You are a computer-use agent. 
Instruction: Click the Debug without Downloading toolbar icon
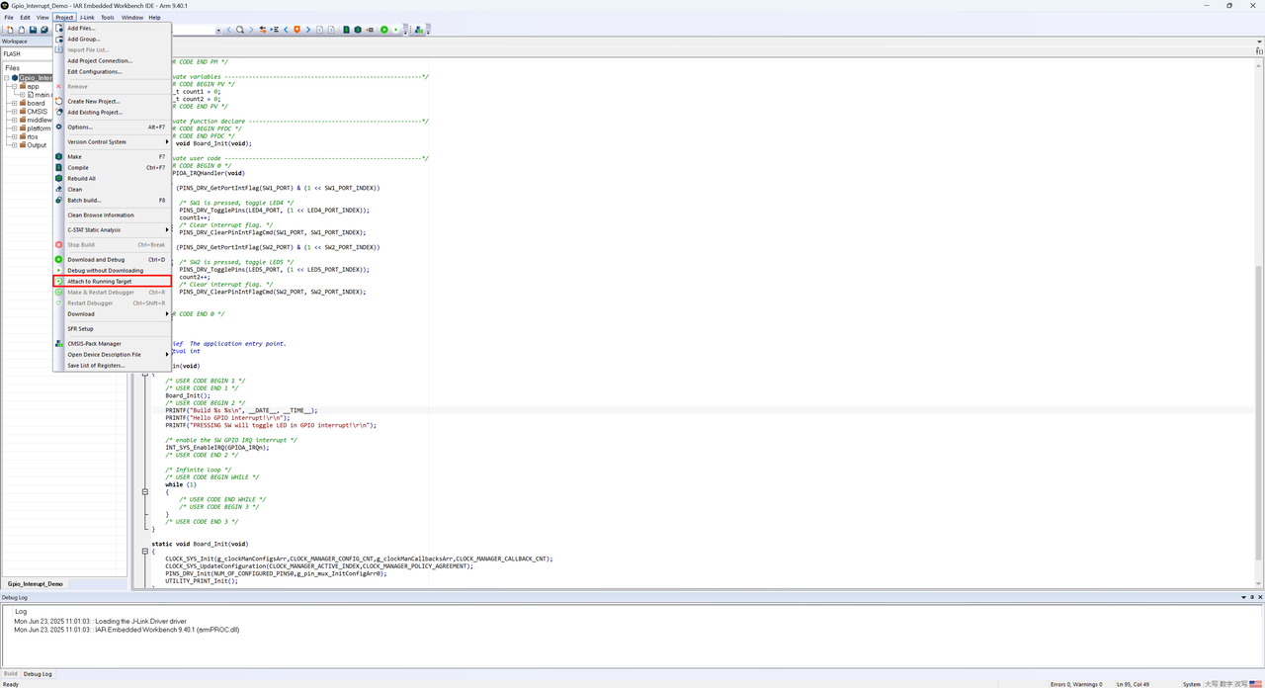pos(395,30)
